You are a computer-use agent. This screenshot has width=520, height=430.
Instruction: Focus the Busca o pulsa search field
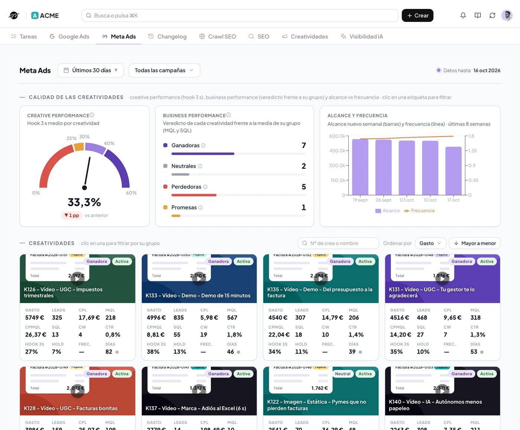point(240,16)
